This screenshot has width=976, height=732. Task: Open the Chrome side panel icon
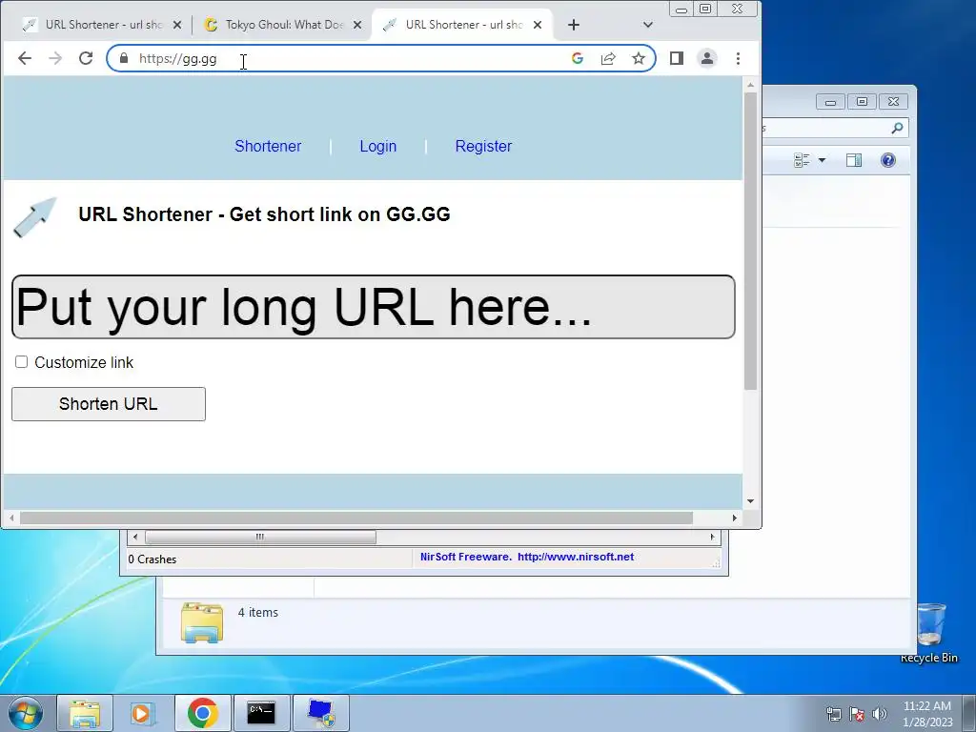pos(677,58)
